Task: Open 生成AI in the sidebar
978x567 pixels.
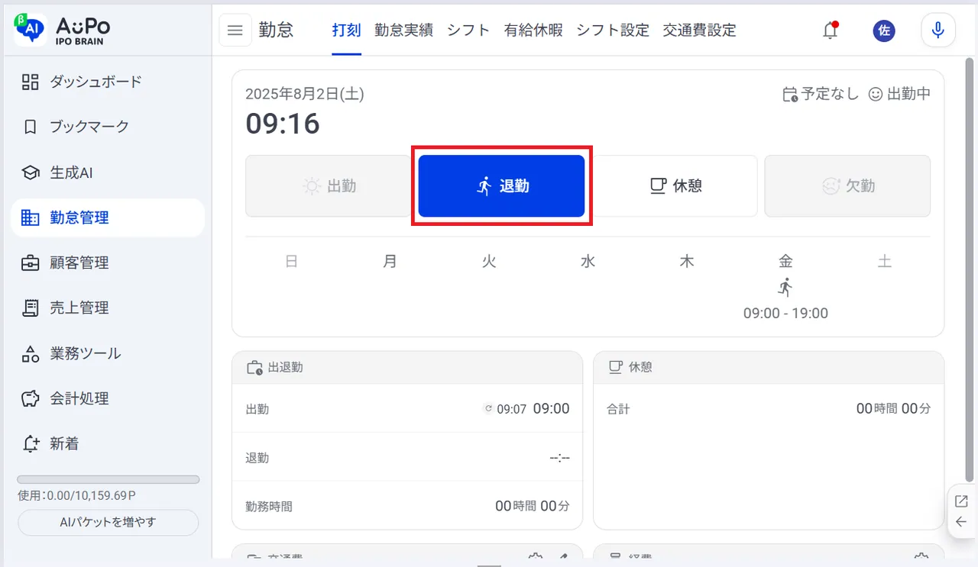Action: click(x=108, y=172)
